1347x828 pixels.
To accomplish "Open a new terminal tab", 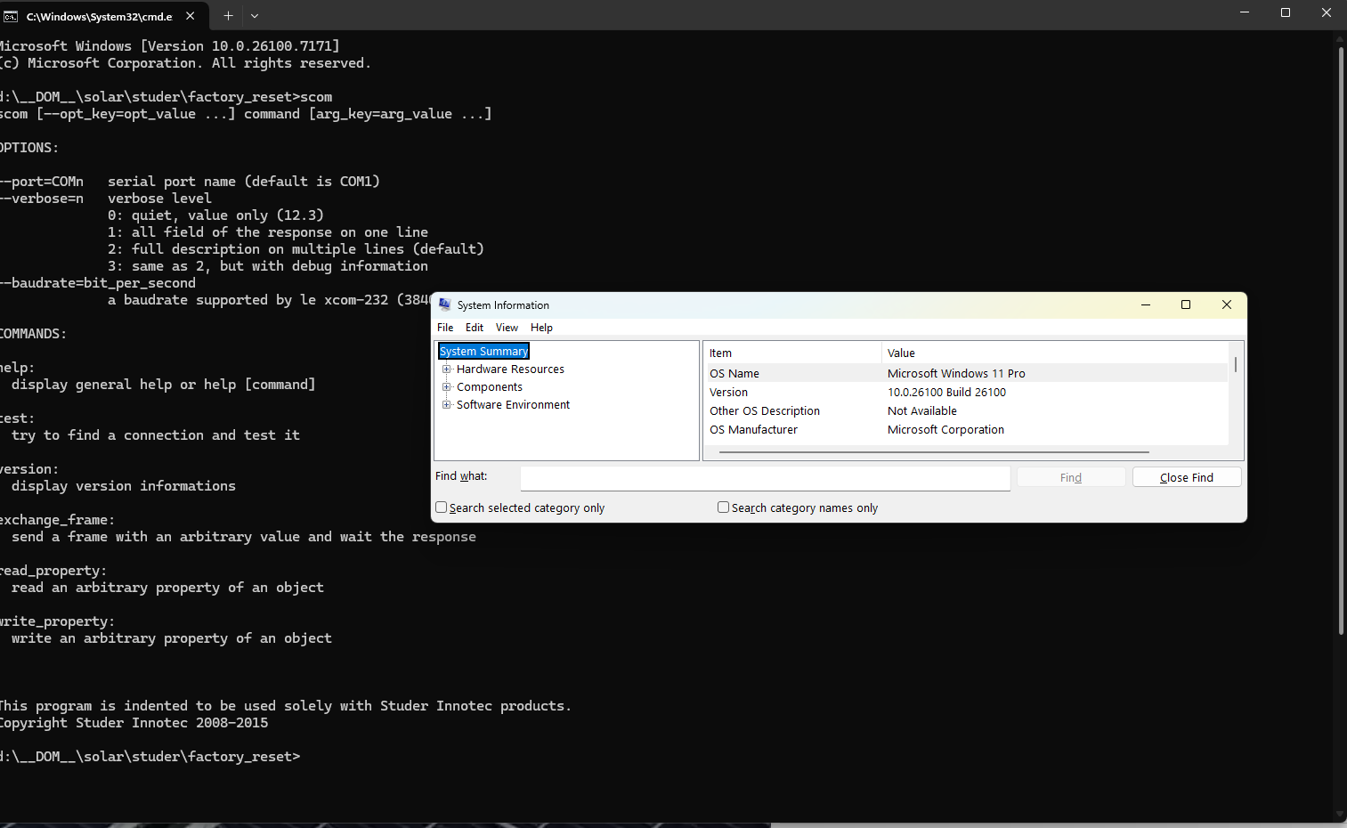I will [x=228, y=16].
